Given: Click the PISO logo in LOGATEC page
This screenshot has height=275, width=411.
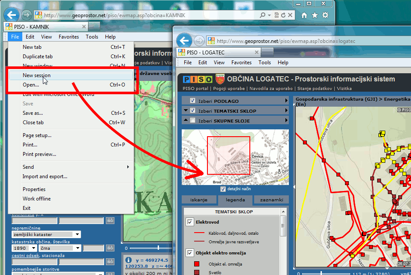Looking at the screenshot, I should coord(197,79).
